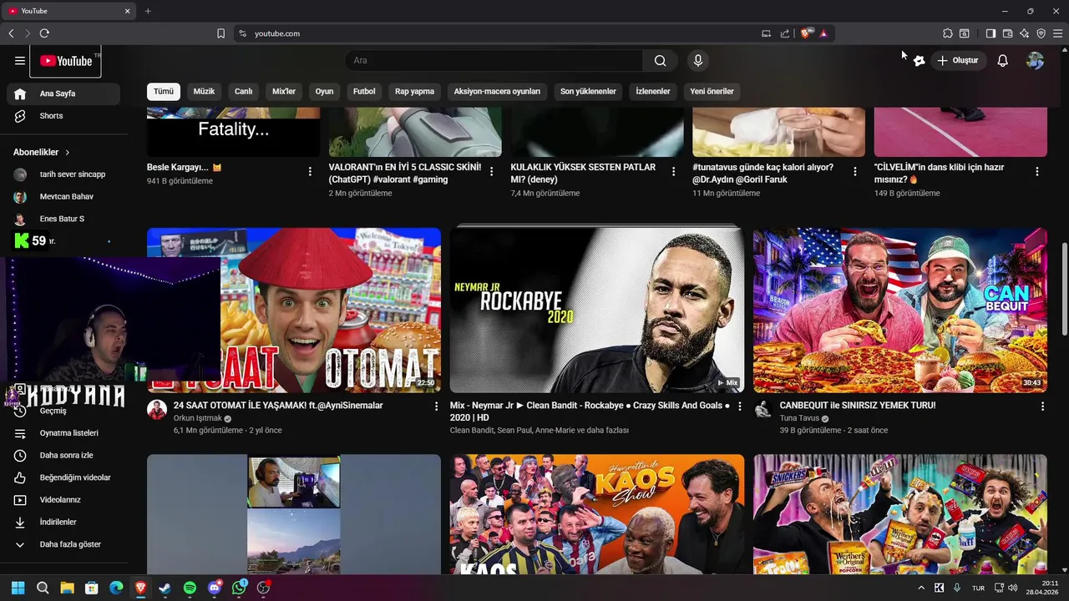The height and width of the screenshot is (601, 1069).
Task: Open the Kaos Show video thumbnail
Action: pos(597,514)
